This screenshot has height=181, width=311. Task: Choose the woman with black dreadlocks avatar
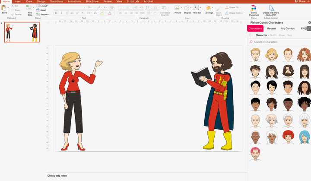pos(304,105)
